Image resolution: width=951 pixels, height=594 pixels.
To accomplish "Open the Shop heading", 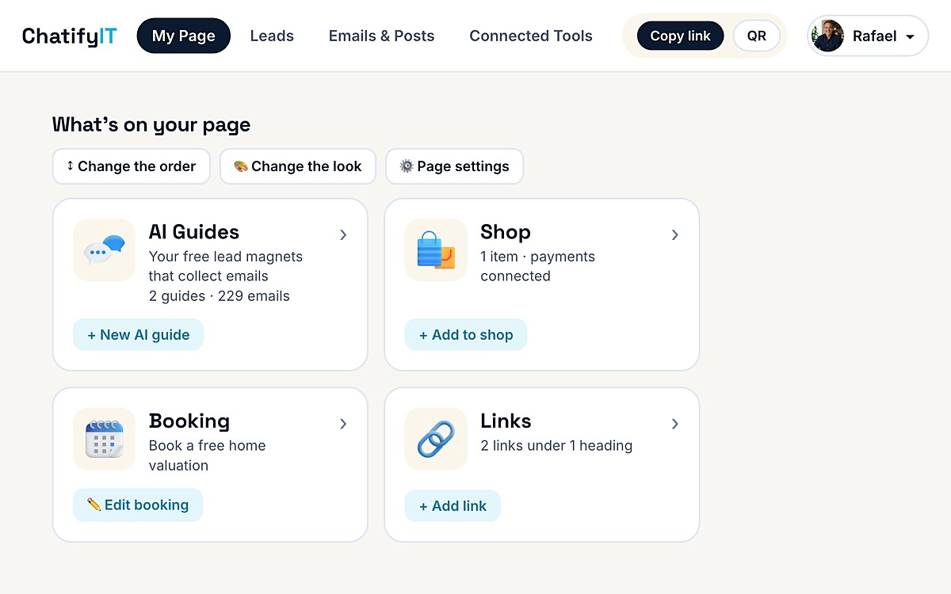I will pyautogui.click(x=506, y=232).
